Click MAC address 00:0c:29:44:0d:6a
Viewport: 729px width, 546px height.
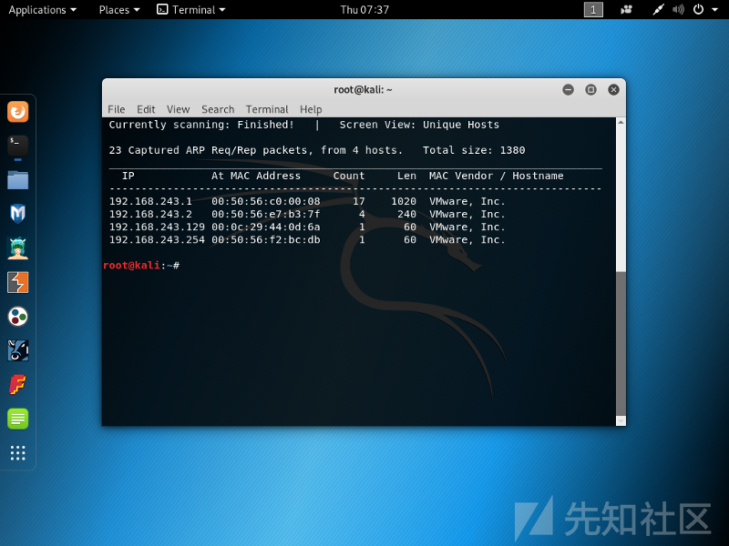[266, 227]
